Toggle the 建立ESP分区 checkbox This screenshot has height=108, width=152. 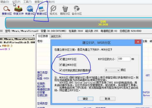pyautogui.click(x=61, y=59)
